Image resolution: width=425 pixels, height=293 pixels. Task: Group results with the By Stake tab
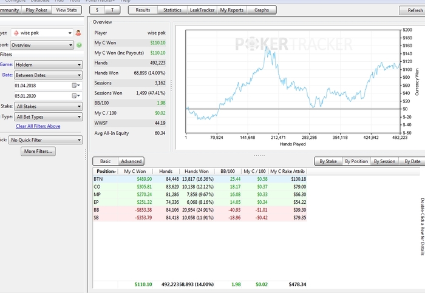[327, 161]
